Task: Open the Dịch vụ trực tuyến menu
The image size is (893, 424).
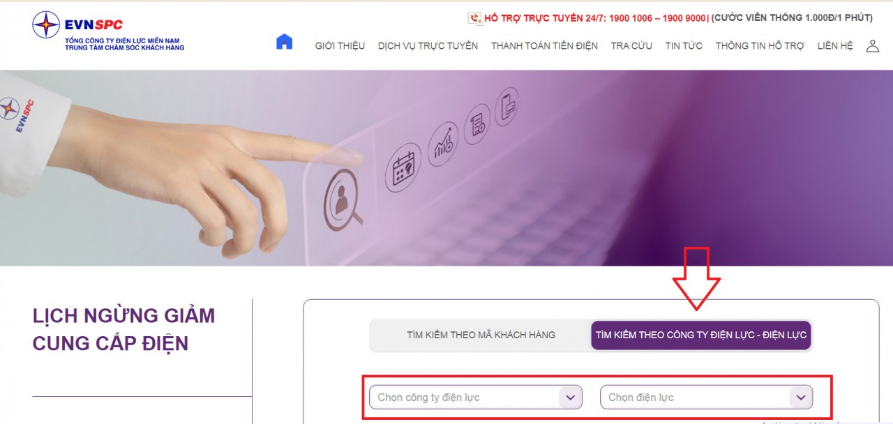Action: (428, 46)
